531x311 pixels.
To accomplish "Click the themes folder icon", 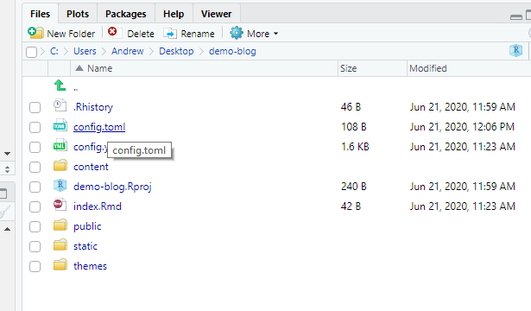I will click(x=60, y=264).
